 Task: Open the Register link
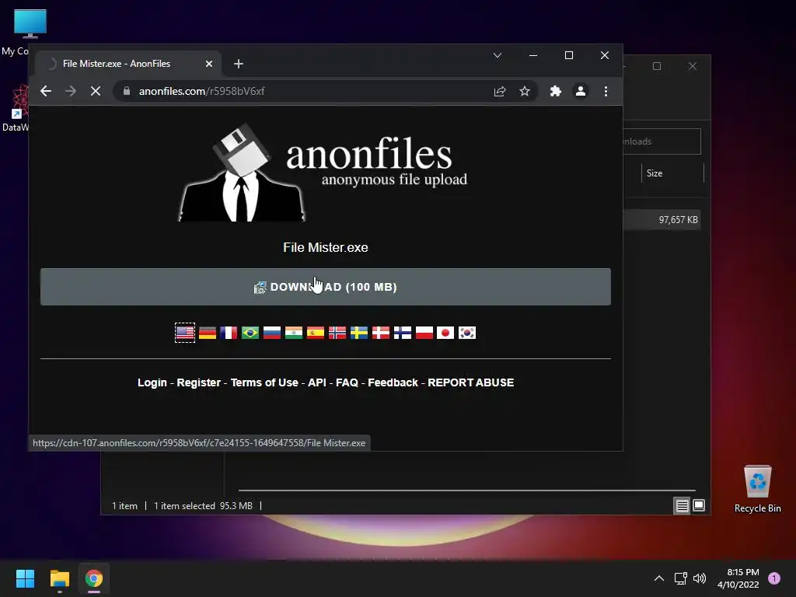point(198,382)
